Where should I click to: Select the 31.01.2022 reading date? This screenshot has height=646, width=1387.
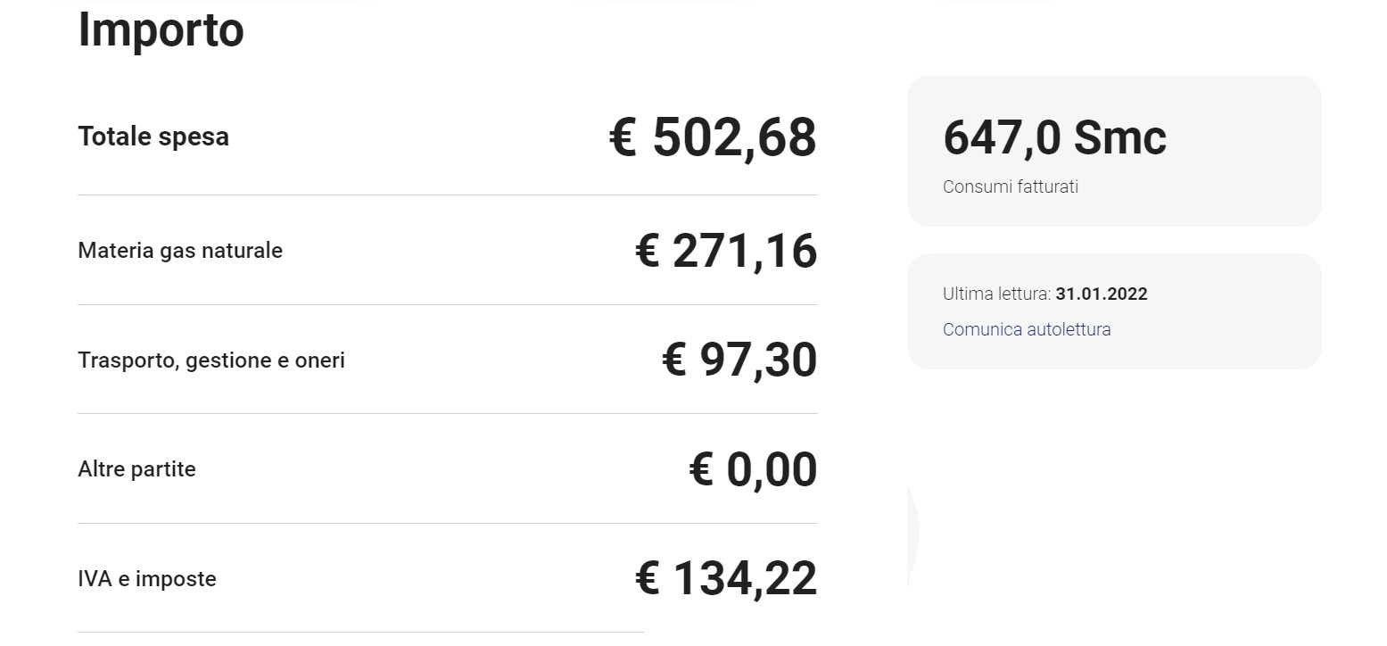point(1102,294)
